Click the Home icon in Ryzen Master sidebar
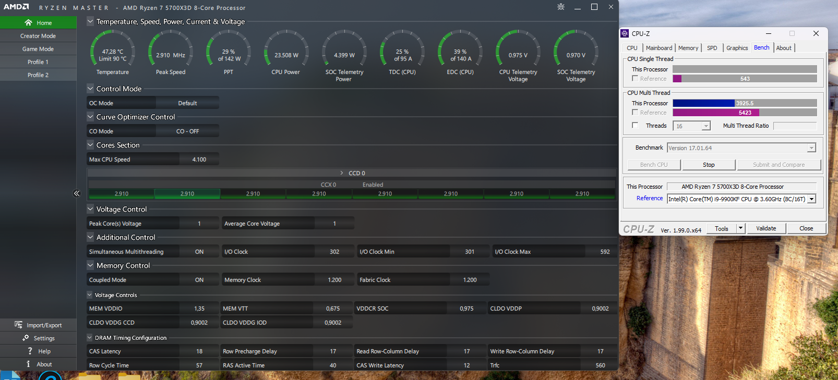 28,23
